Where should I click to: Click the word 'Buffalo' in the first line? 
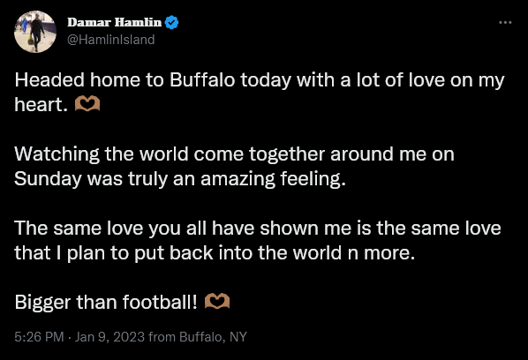point(202,80)
